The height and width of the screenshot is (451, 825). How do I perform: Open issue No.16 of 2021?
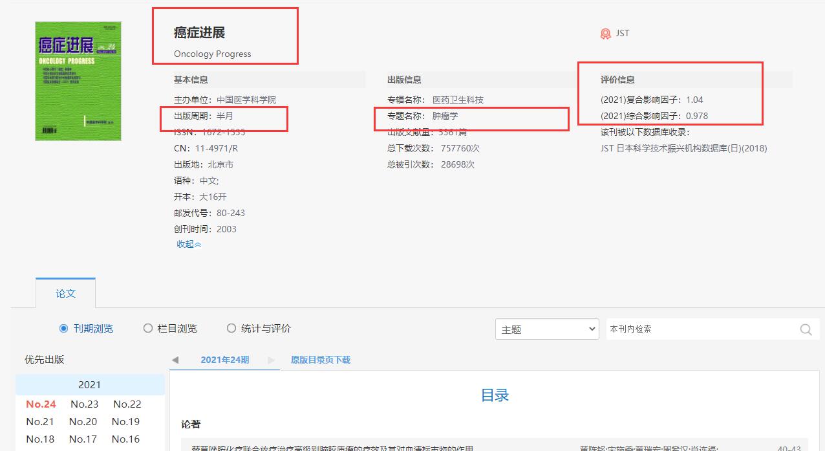click(125, 439)
